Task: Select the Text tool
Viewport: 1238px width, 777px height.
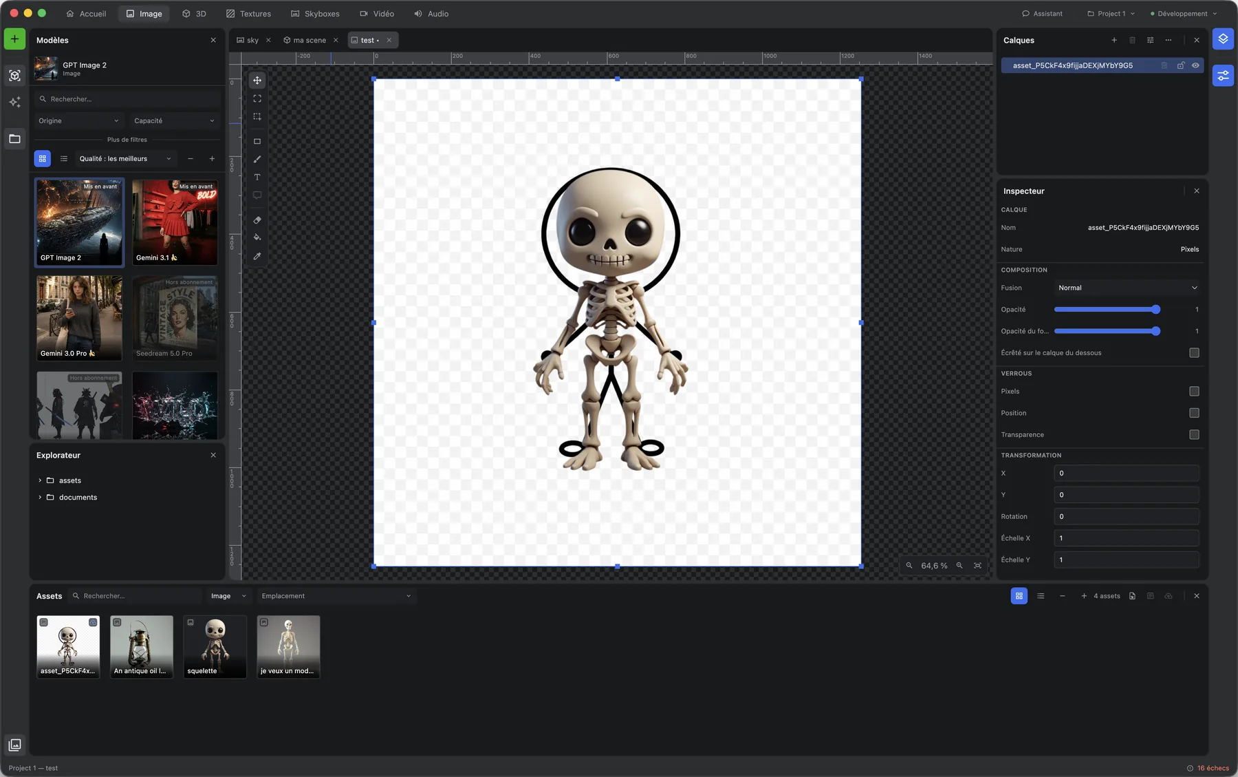Action: [257, 178]
